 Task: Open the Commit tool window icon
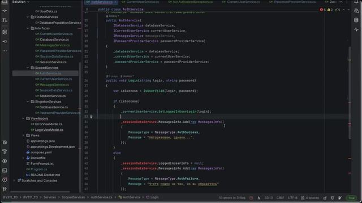pyautogui.click(x=5, y=11)
